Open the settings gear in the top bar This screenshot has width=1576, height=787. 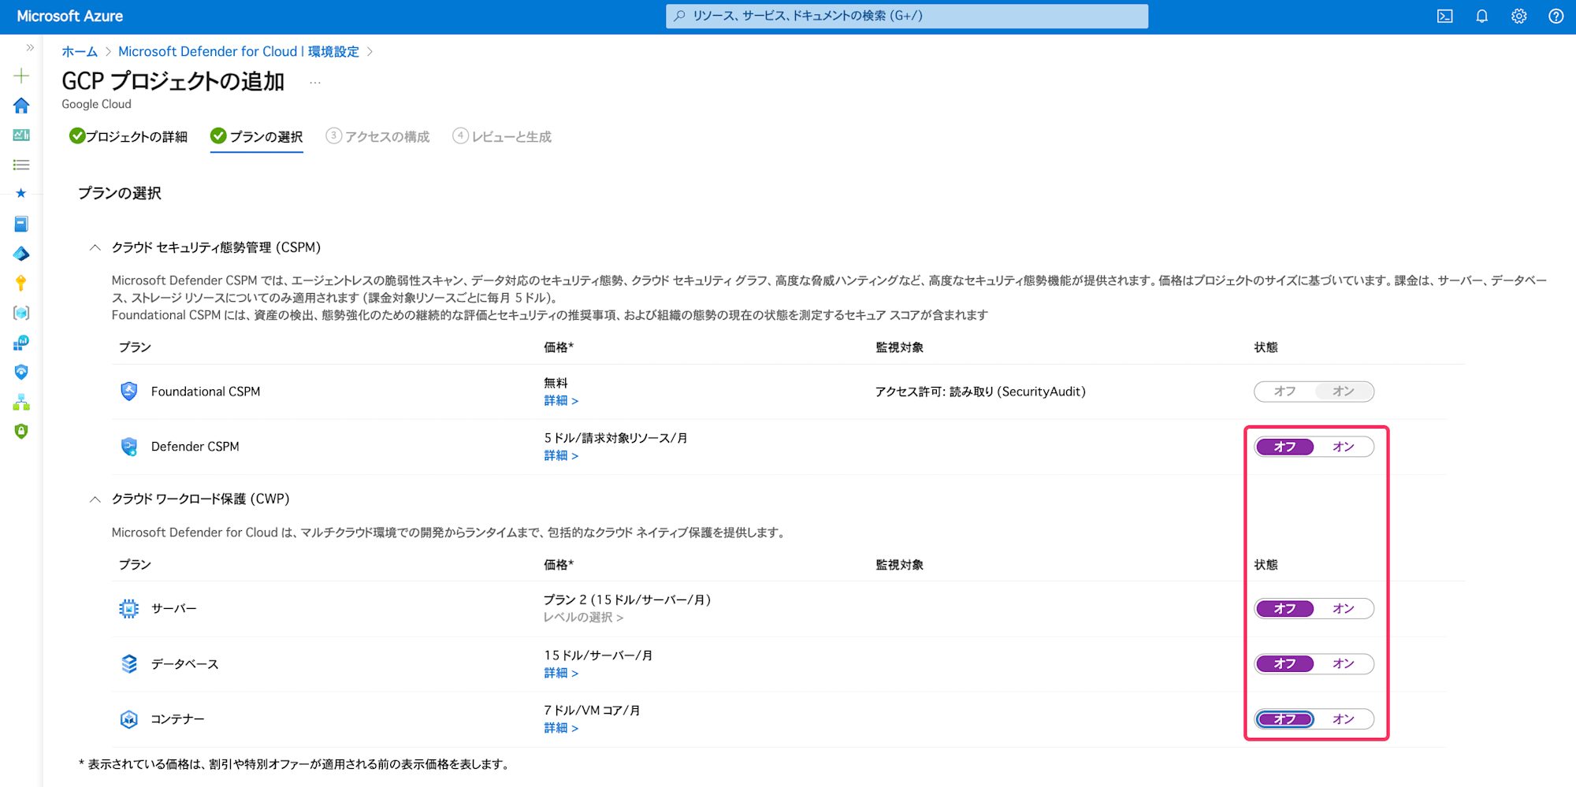pos(1518,17)
